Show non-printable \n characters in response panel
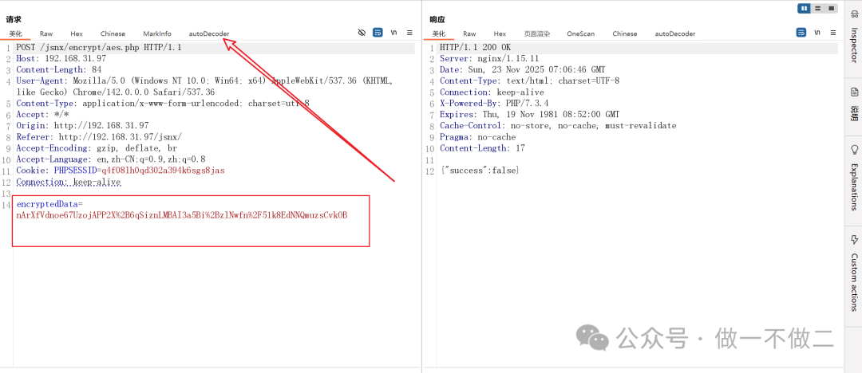This screenshot has width=862, height=373. pos(817,33)
